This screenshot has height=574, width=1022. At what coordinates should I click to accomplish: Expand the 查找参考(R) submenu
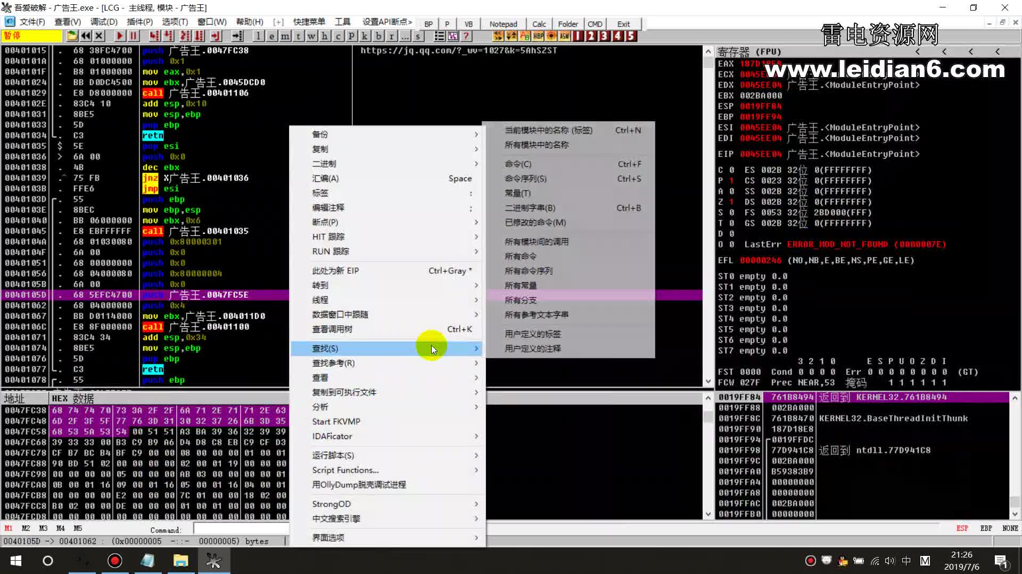(x=387, y=363)
